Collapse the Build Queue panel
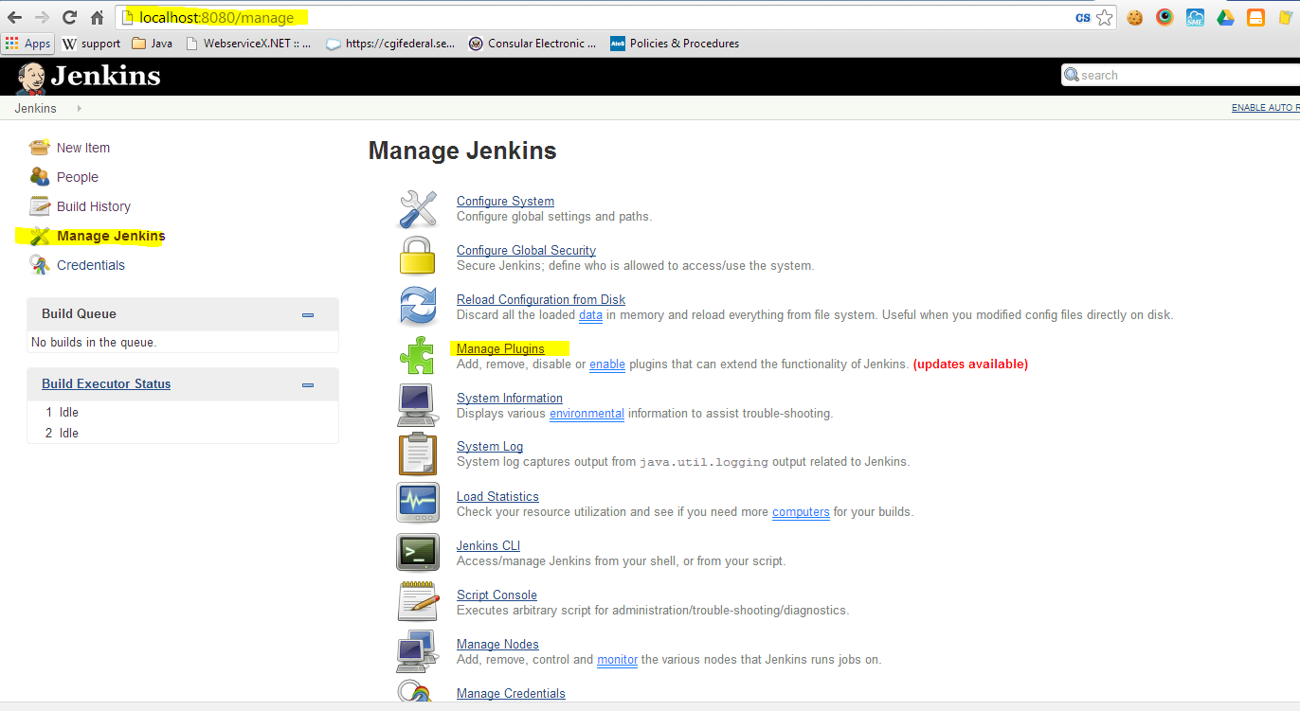Image resolution: width=1300 pixels, height=711 pixels. 308,314
